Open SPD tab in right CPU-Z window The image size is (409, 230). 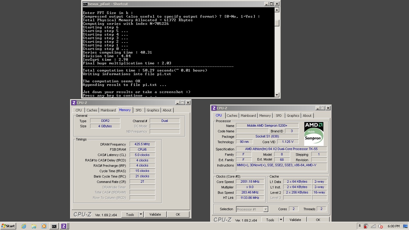(x=279, y=116)
